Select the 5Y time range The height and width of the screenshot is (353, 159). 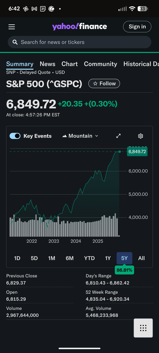click(x=124, y=258)
